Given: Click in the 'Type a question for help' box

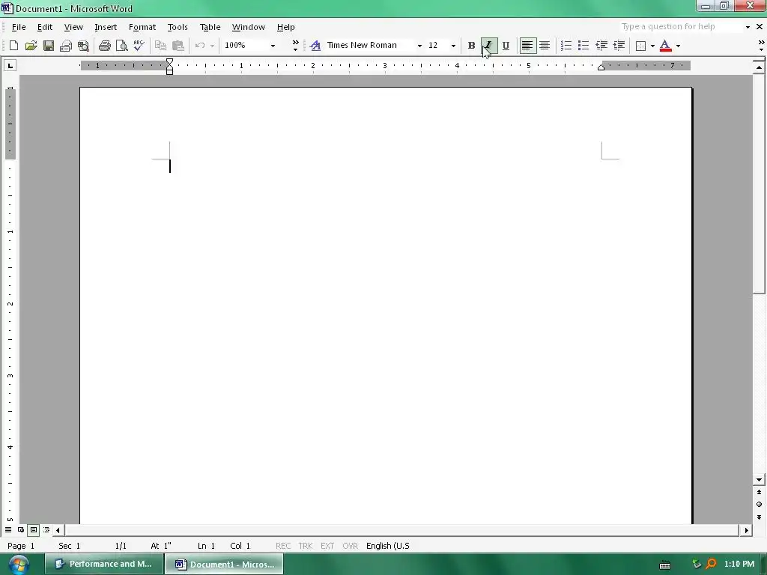Looking at the screenshot, I should coord(680,26).
